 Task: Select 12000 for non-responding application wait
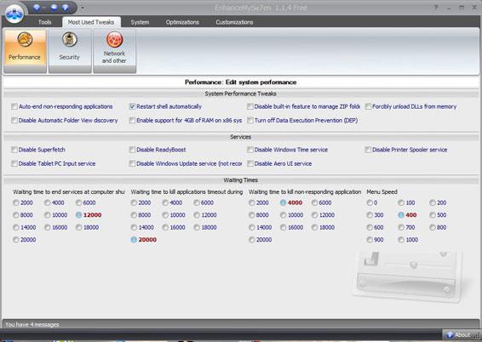[x=314, y=215]
